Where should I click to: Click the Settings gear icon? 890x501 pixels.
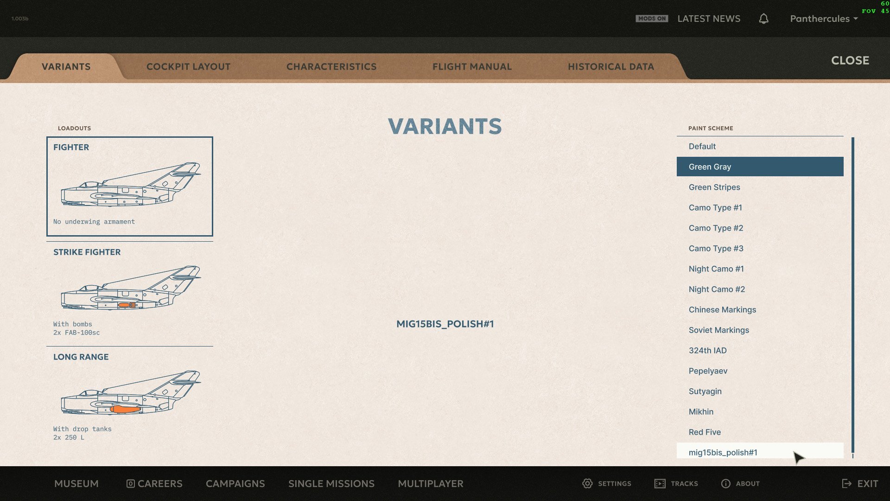tap(587, 483)
